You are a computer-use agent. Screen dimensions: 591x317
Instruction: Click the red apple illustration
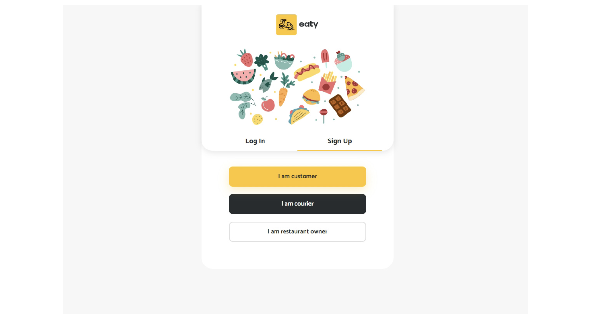click(268, 104)
